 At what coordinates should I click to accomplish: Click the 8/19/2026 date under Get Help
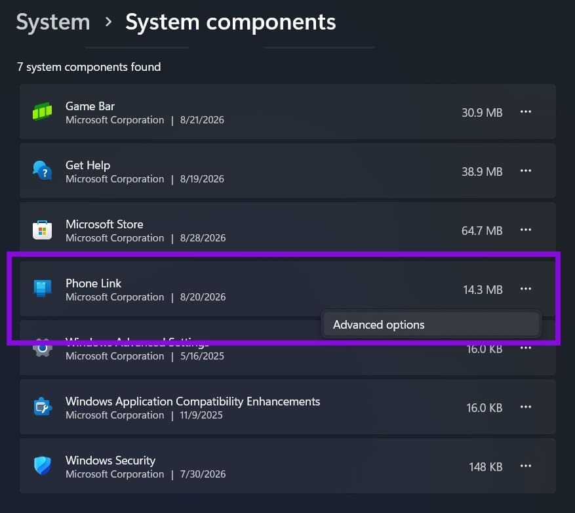(202, 179)
